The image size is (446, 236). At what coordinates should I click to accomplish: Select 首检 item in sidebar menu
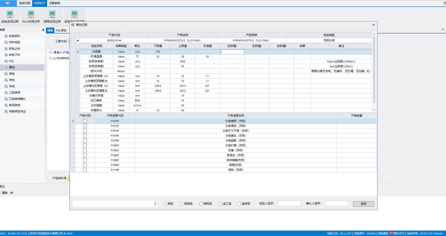point(22,67)
